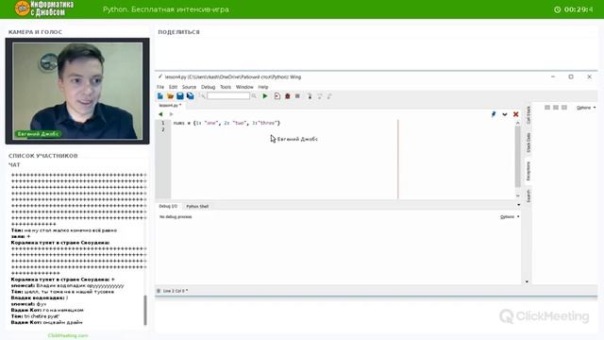Click the up arrow of the editor's vertical scrollbar
This screenshot has width=604, height=340.
pyautogui.click(x=518, y=123)
